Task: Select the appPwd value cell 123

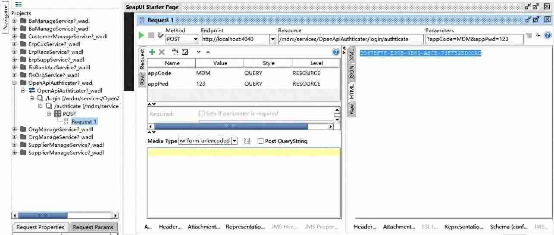Action: (x=219, y=84)
